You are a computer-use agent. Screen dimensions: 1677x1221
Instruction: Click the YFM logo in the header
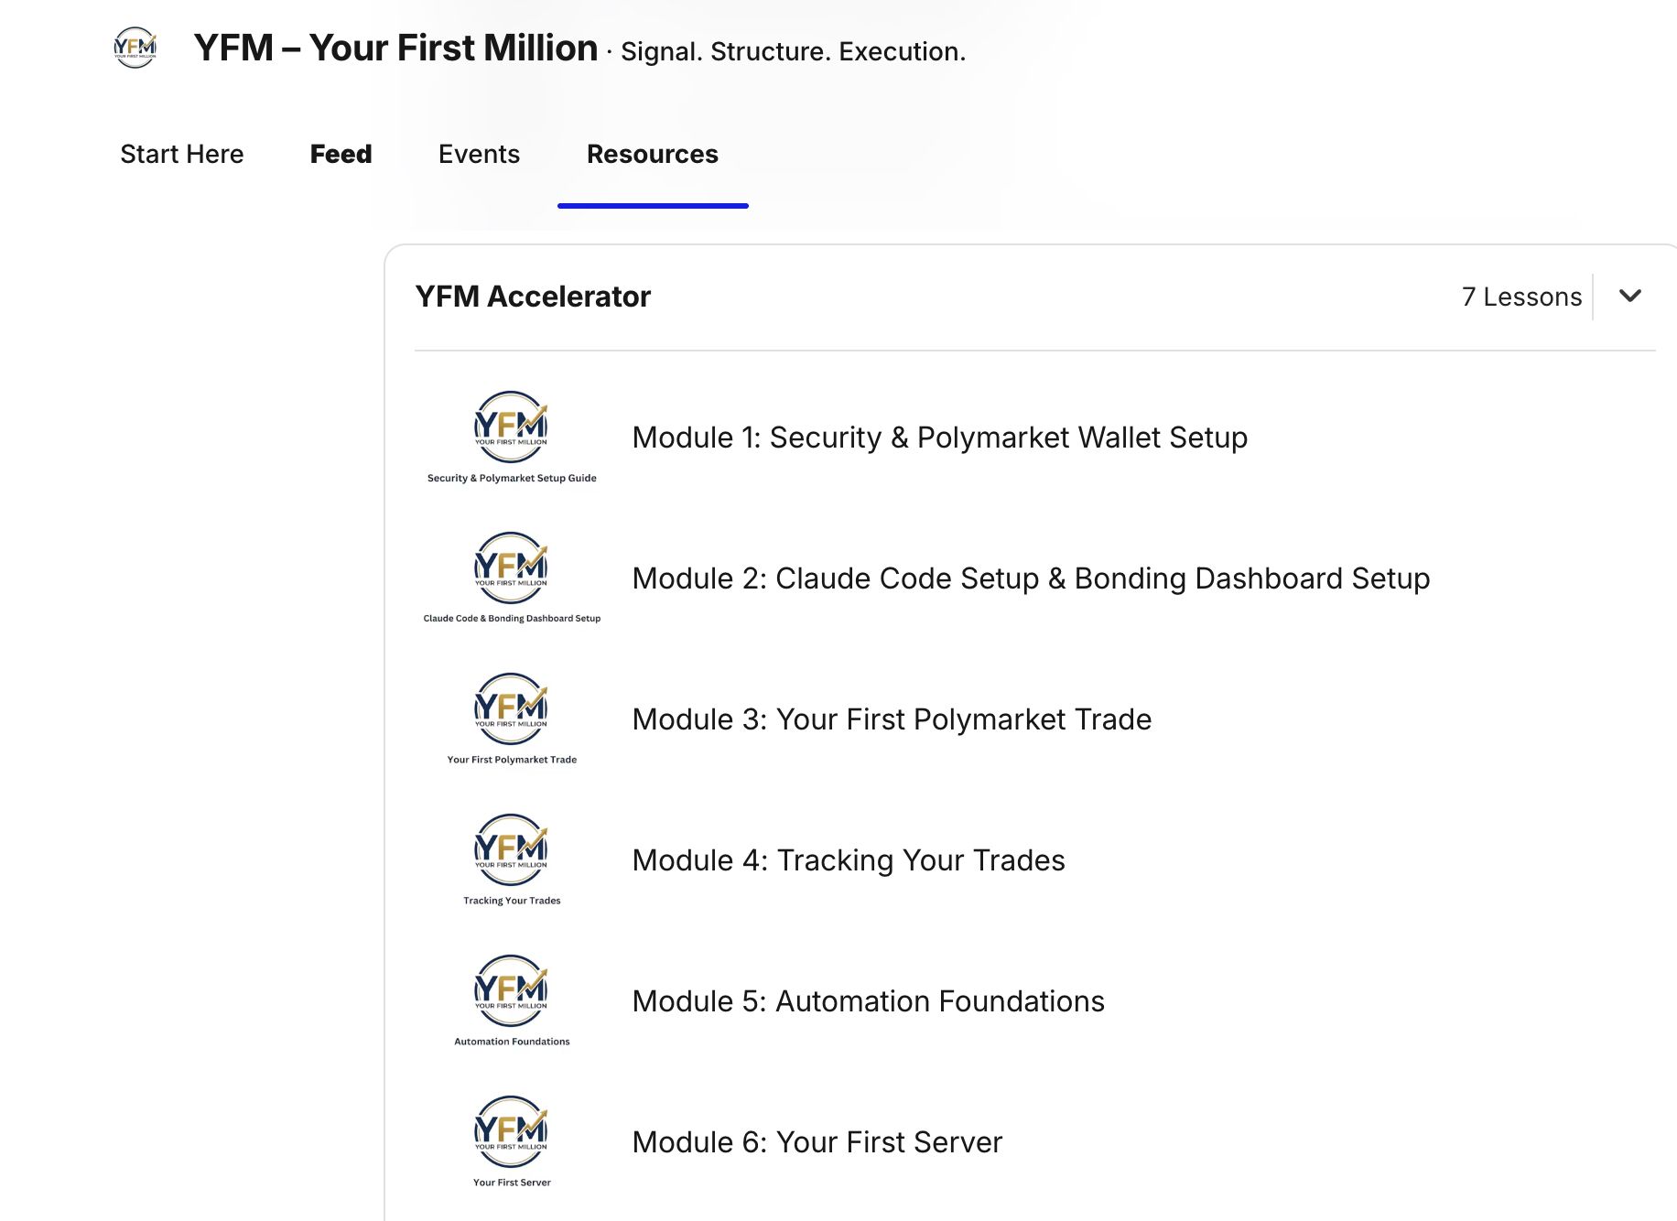[135, 47]
